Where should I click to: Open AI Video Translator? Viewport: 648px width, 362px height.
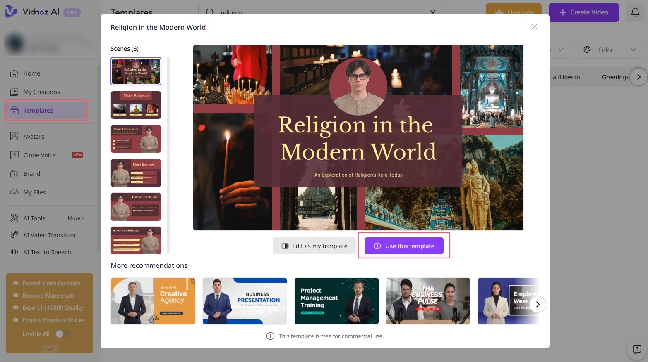pyautogui.click(x=49, y=235)
